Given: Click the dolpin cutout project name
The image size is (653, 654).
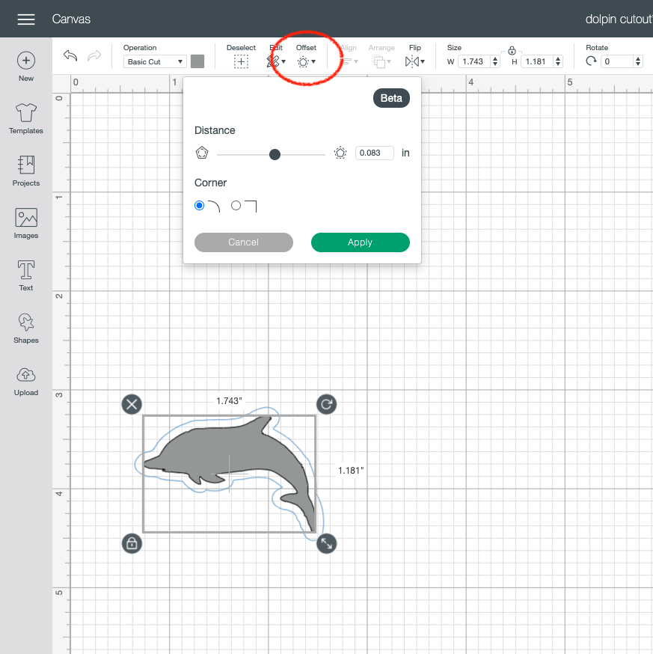Looking at the screenshot, I should click(x=619, y=19).
